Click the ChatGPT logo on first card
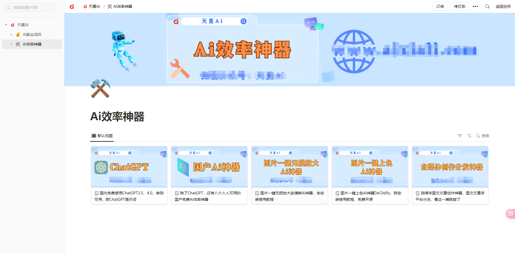Image resolution: width=515 pixels, height=253 pixels. (101, 167)
